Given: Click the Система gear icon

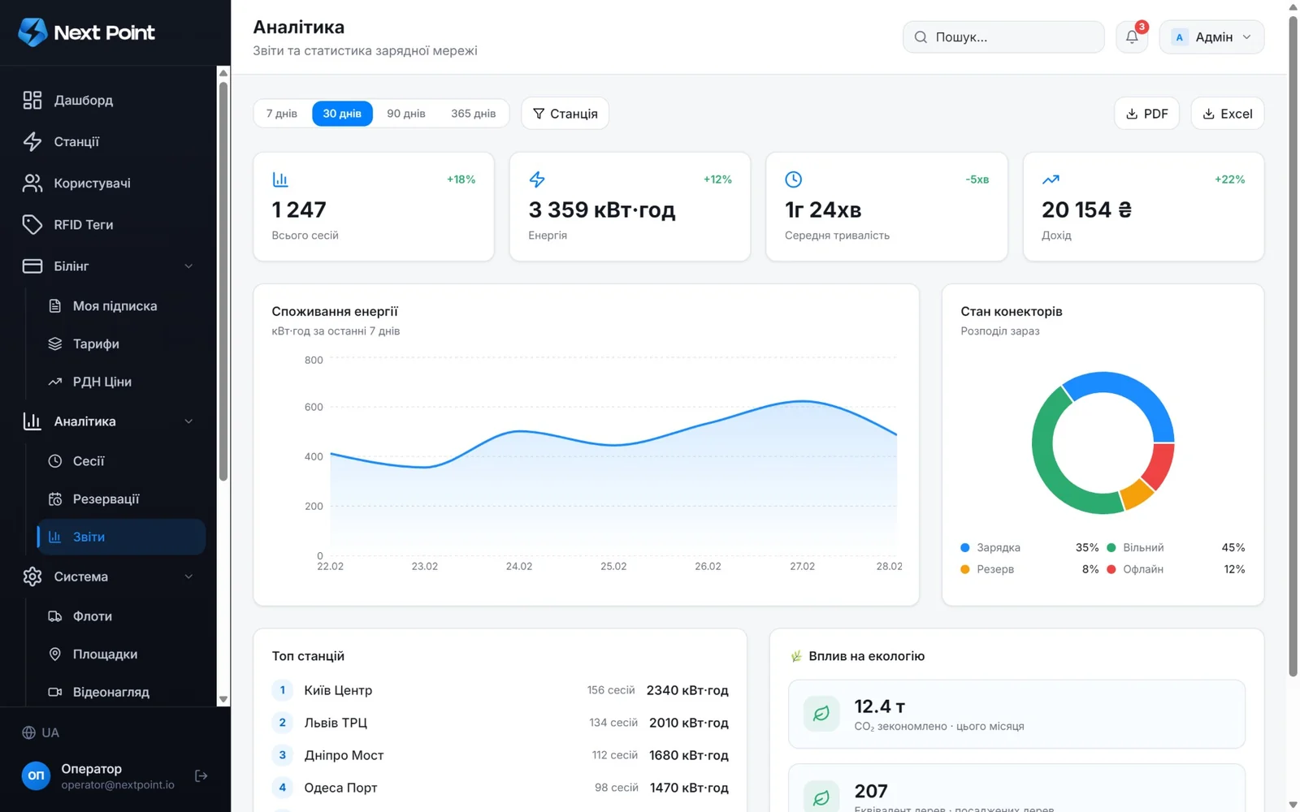Looking at the screenshot, I should [x=32, y=577].
